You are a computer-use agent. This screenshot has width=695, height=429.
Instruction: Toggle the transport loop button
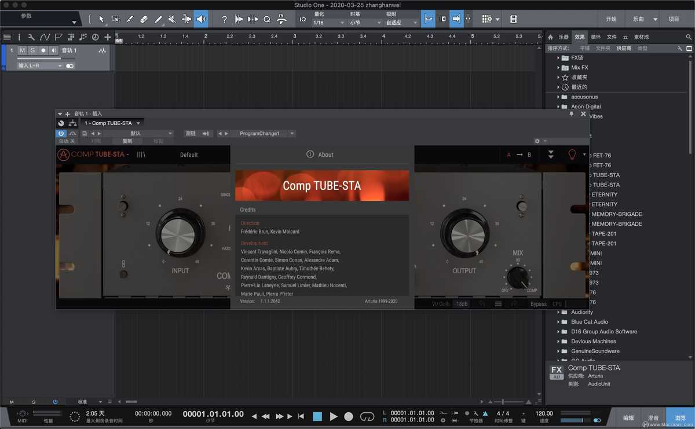pyautogui.click(x=367, y=416)
